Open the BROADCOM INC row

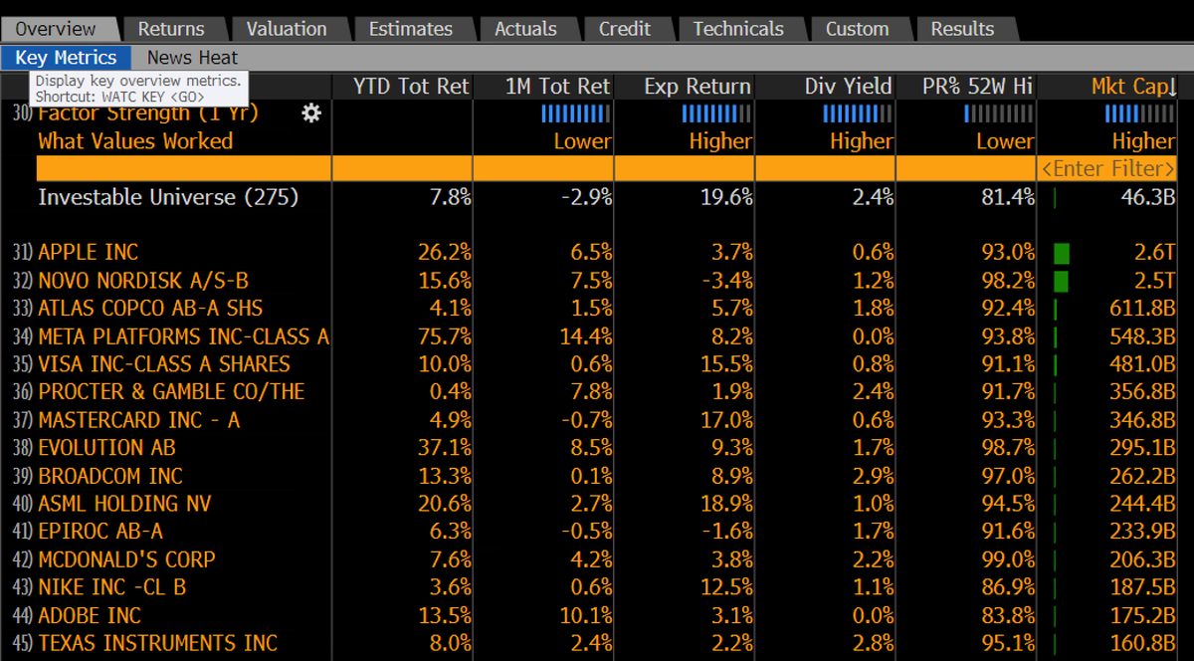[109, 476]
